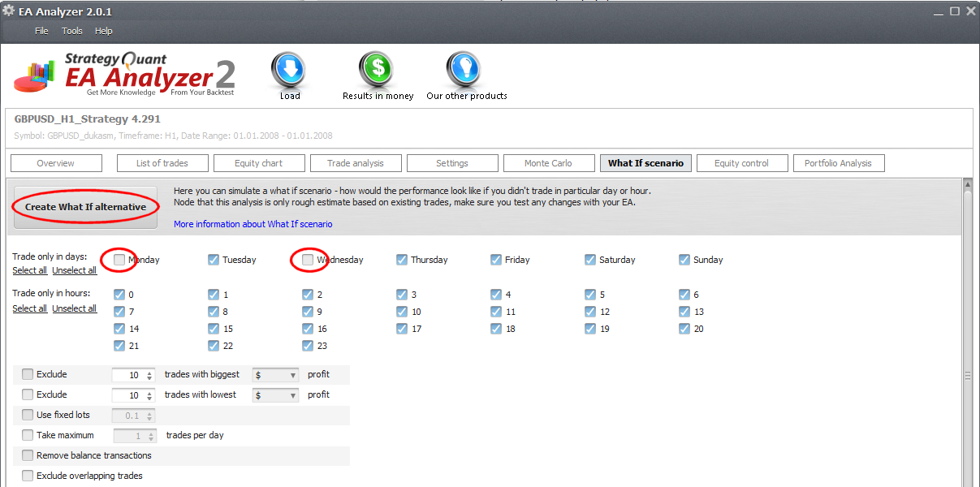980x487 pixels.
Task: Open the File menu
Action: pyautogui.click(x=41, y=31)
